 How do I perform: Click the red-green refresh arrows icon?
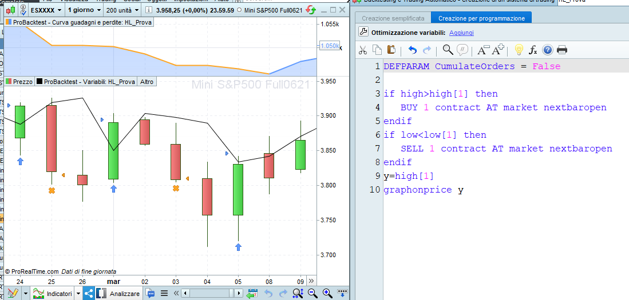[310, 10]
